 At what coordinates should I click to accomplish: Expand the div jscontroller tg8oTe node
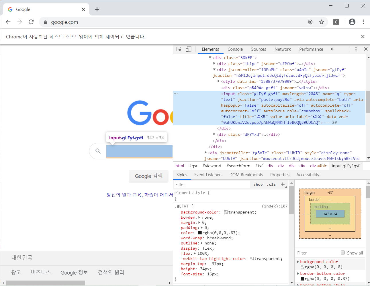[206, 152]
